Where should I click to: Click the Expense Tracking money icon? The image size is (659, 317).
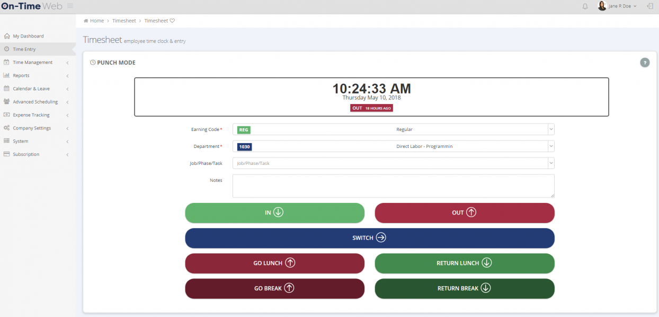7,115
